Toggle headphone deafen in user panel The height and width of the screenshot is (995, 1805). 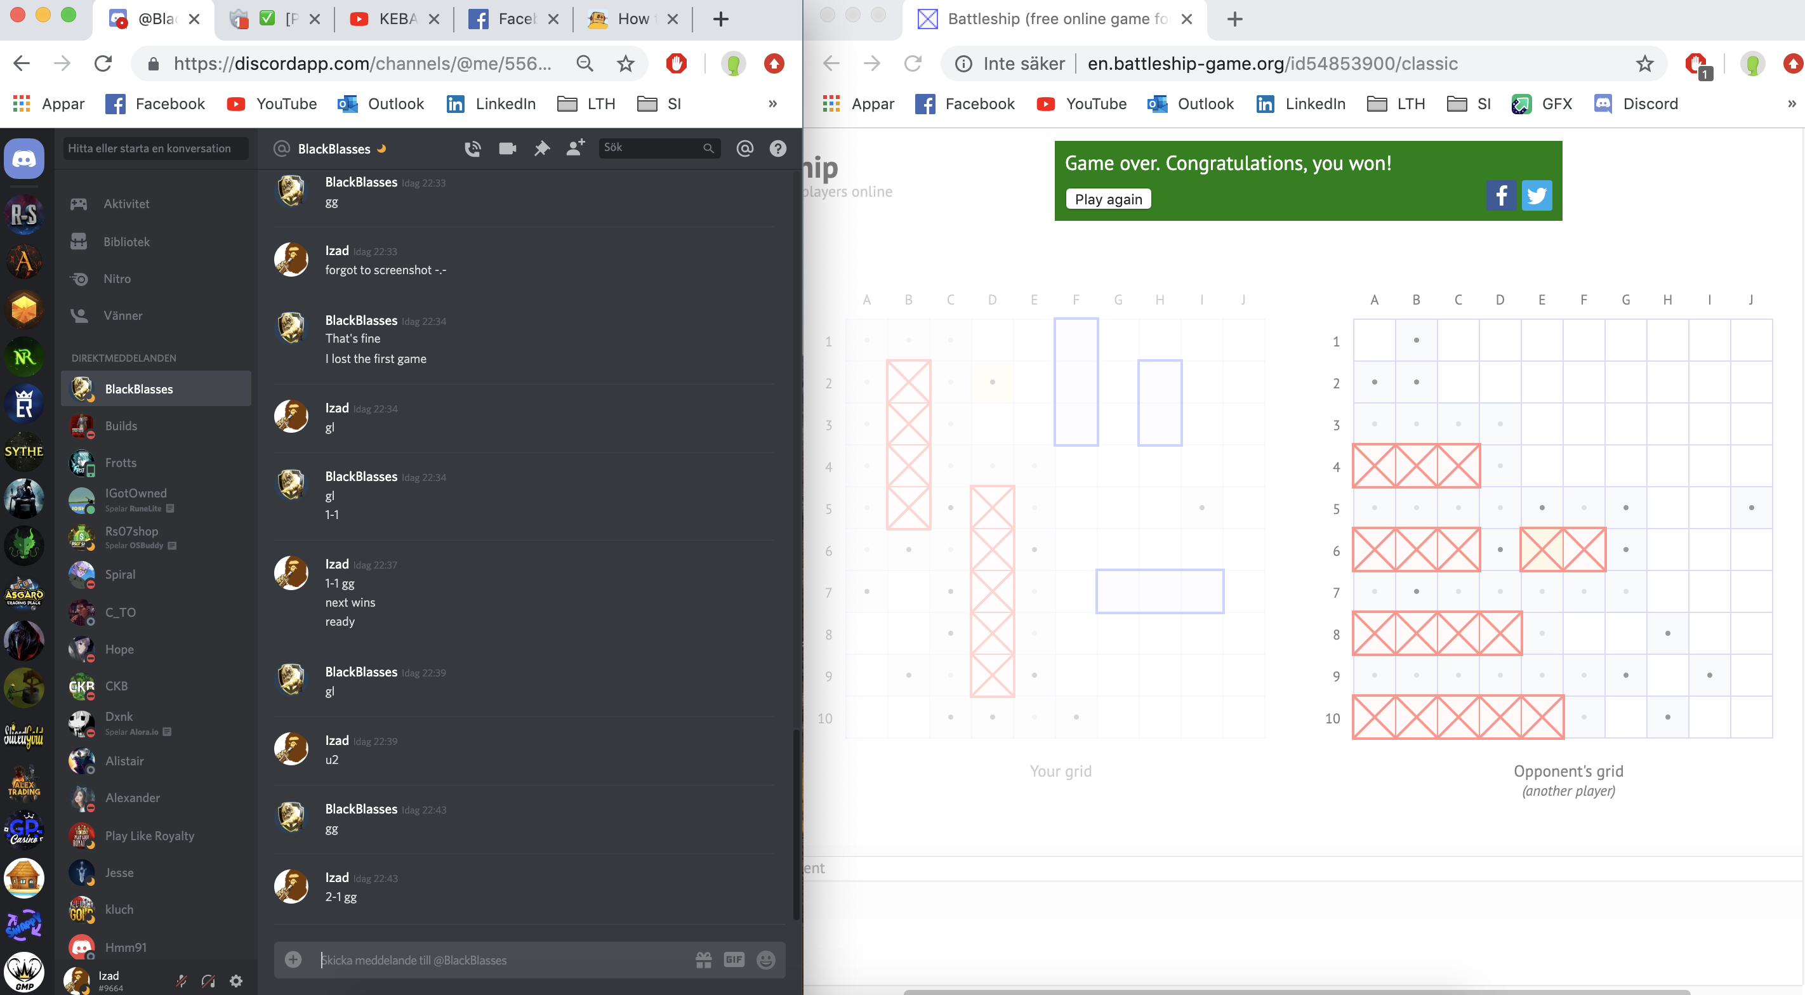pos(208,980)
